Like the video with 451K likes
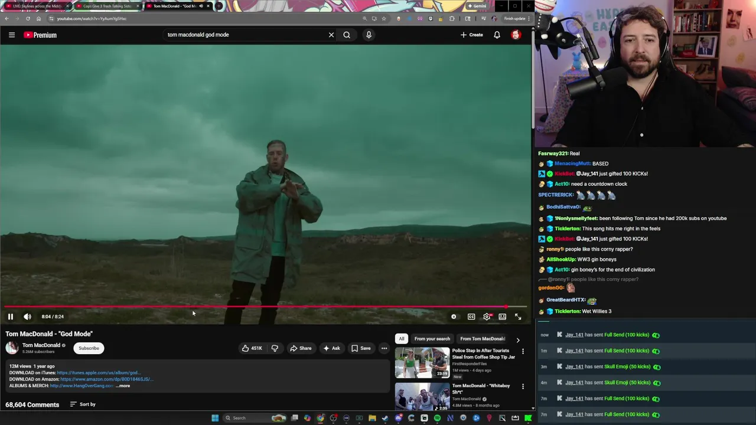The image size is (756, 425). (x=252, y=348)
